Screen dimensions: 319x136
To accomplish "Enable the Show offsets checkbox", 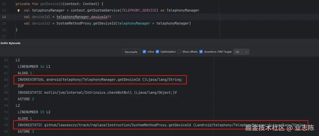I will tap(179, 52).
